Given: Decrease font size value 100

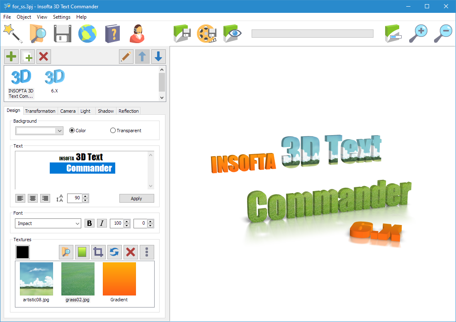Looking at the screenshot, I should tap(126, 225).
